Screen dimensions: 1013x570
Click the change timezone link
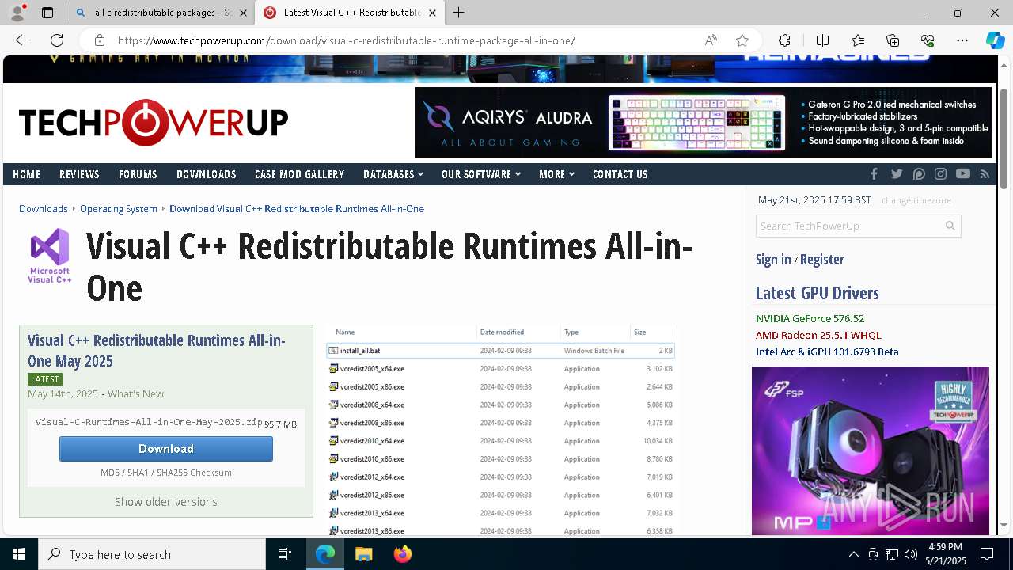click(916, 200)
